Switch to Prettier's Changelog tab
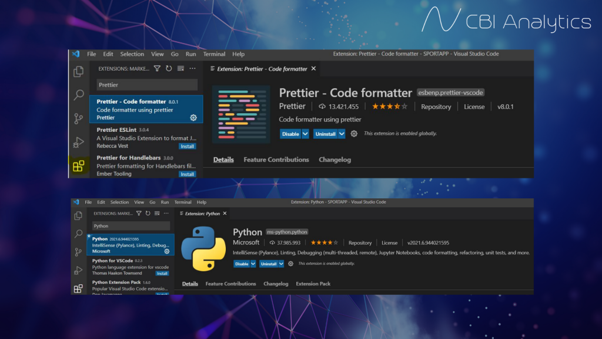Viewport: 602px width, 339px height. coord(335,159)
